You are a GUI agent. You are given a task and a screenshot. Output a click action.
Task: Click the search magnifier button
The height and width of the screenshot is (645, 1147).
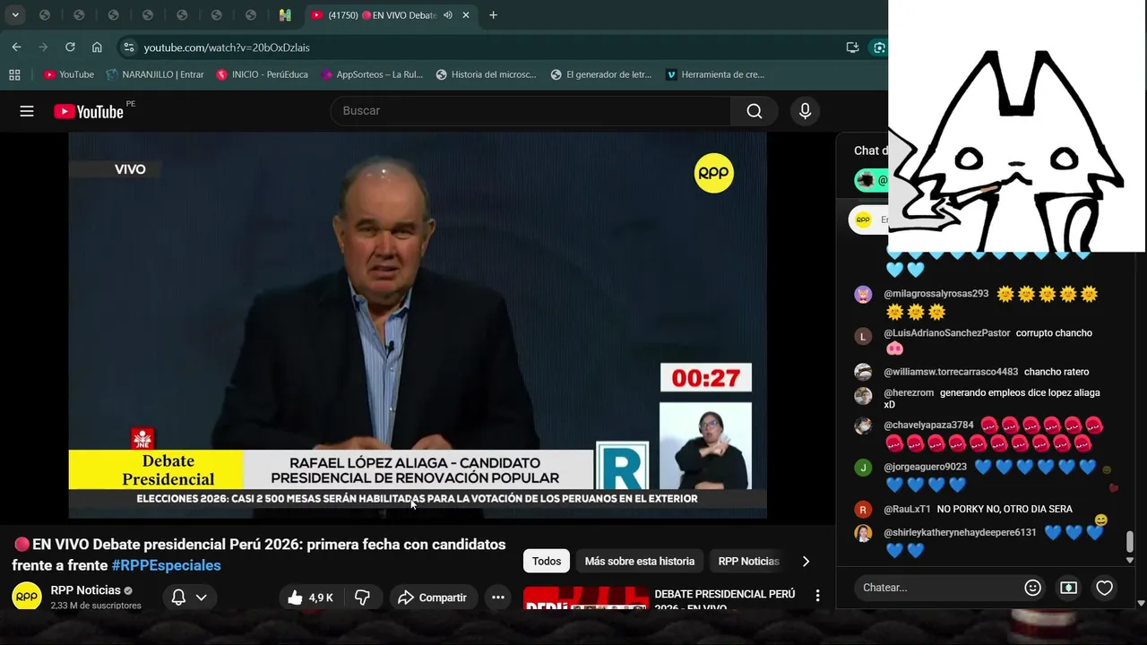coord(755,111)
